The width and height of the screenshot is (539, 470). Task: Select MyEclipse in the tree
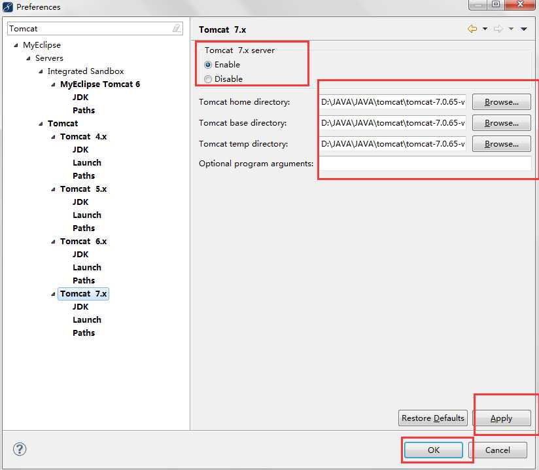click(x=42, y=45)
